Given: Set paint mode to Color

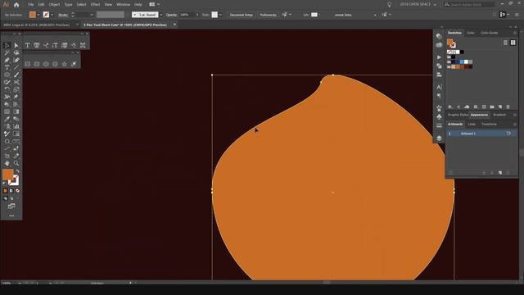Looking at the screenshot, I should tap(5, 191).
